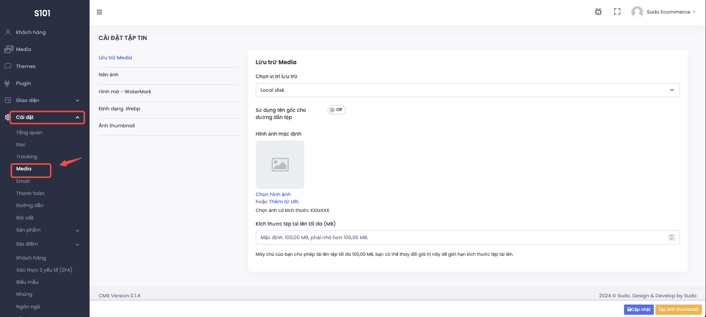The image size is (706, 317).
Task: Open Bài viết settings submenu
Action: click(x=25, y=218)
